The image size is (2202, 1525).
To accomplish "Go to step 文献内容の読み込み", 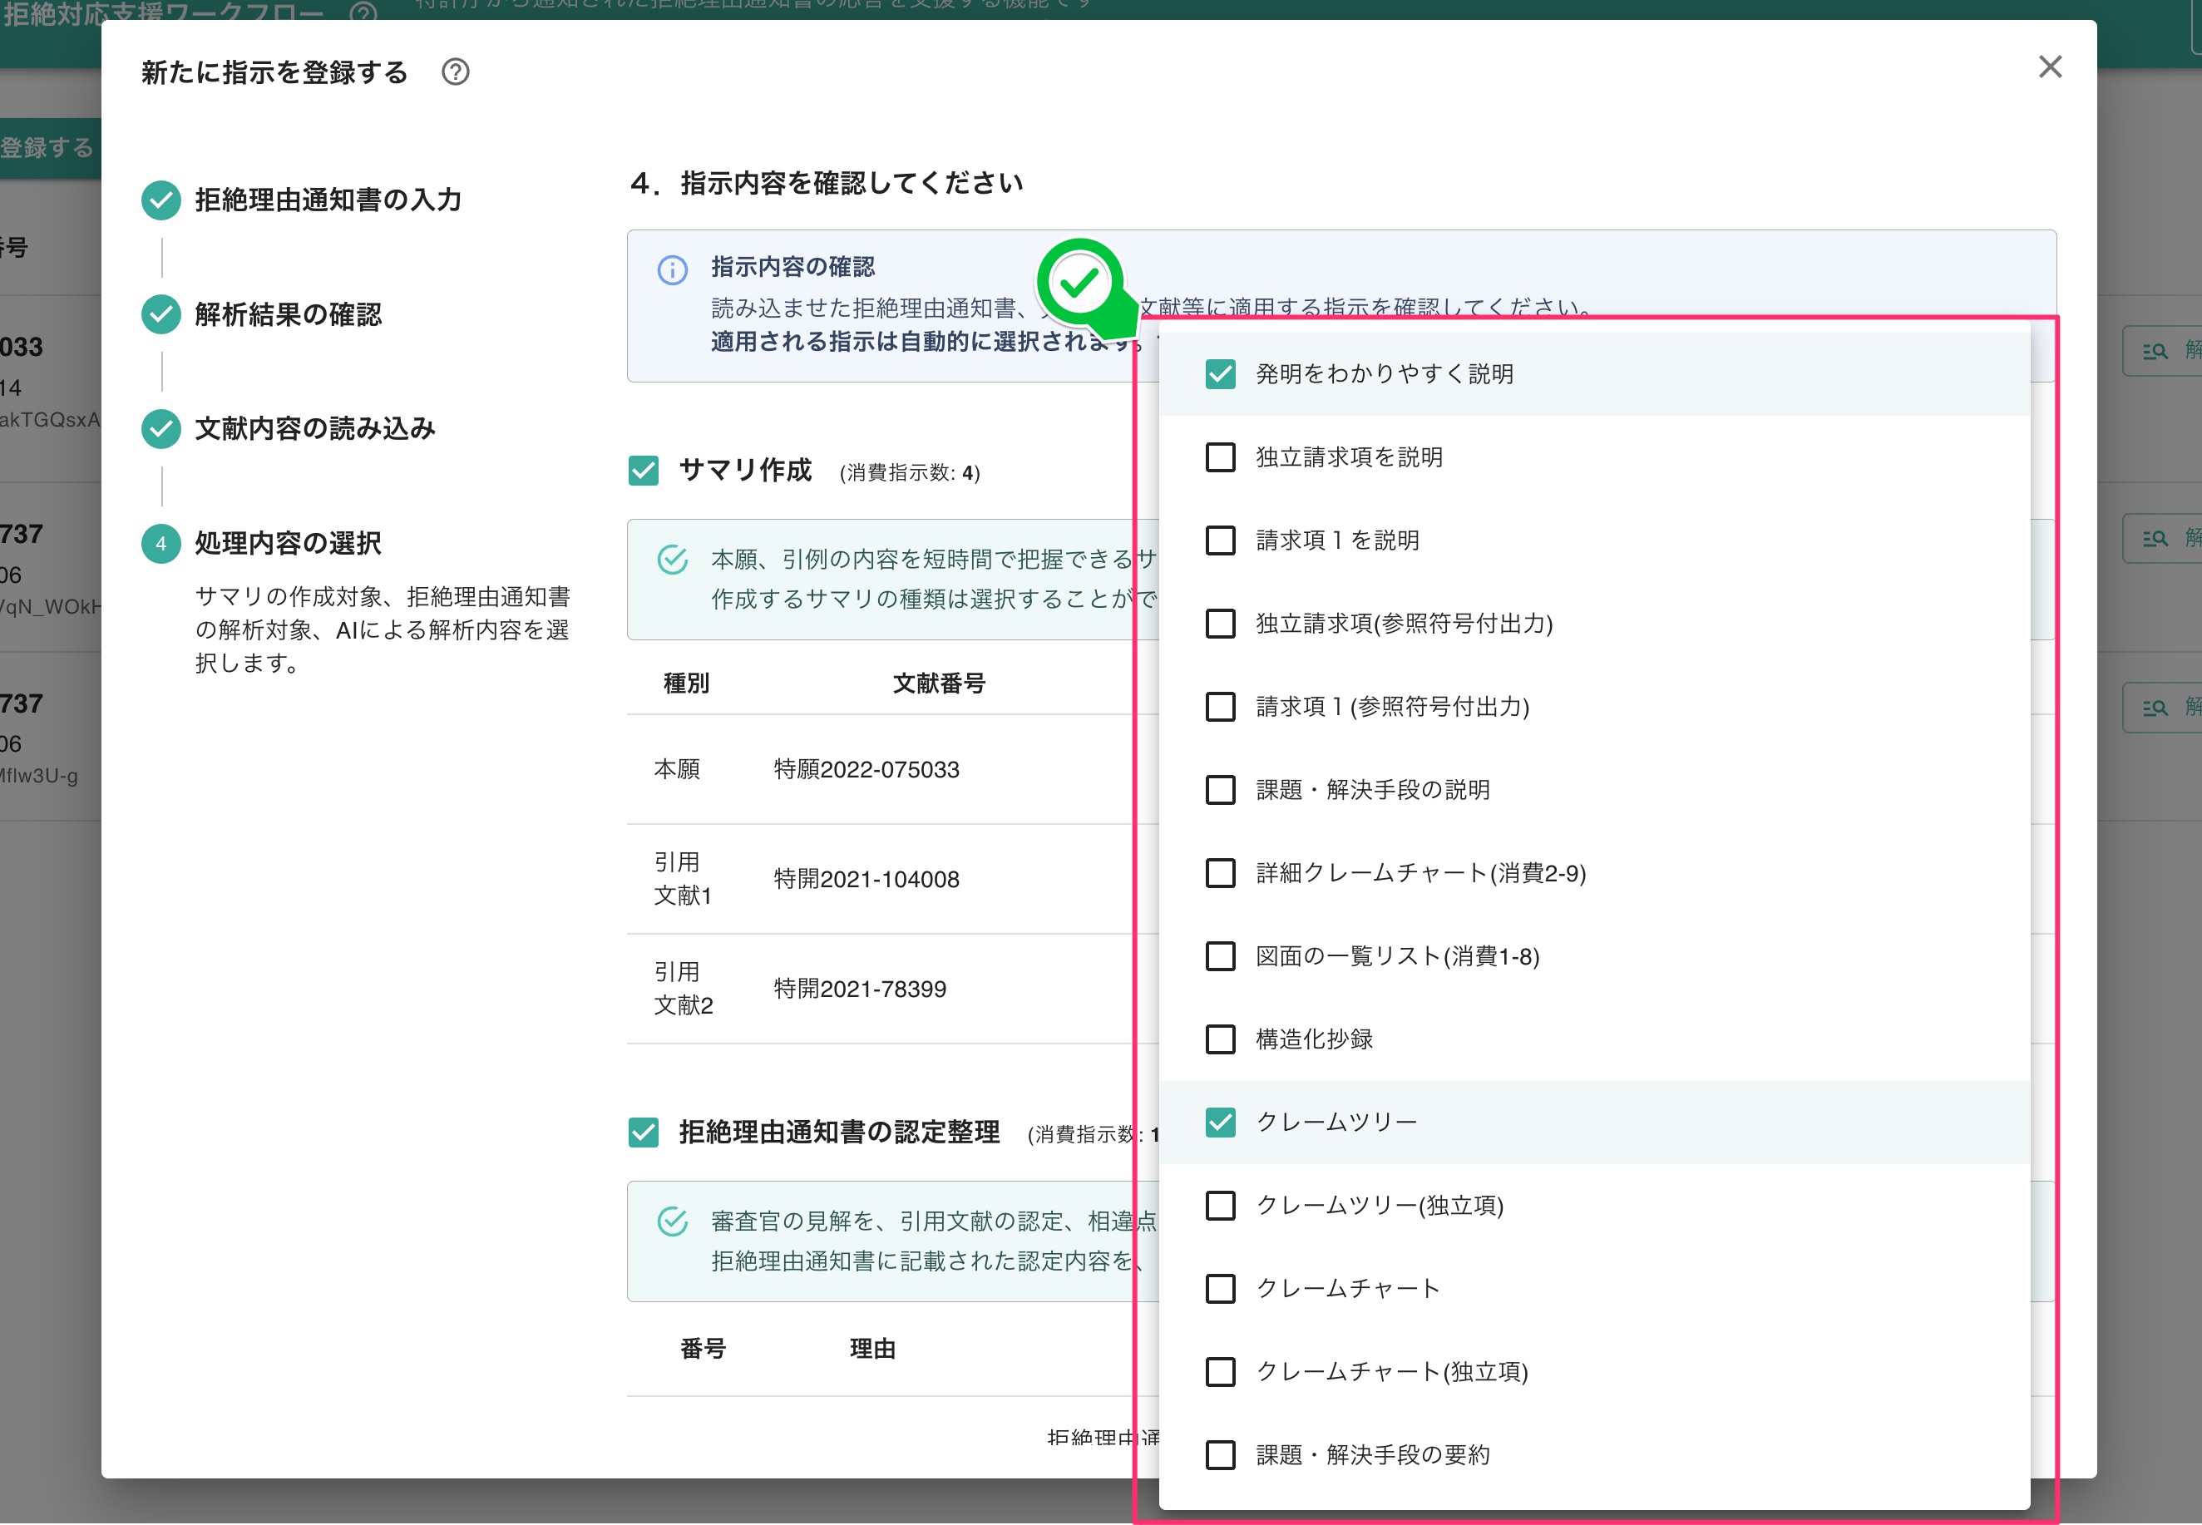I will [314, 429].
